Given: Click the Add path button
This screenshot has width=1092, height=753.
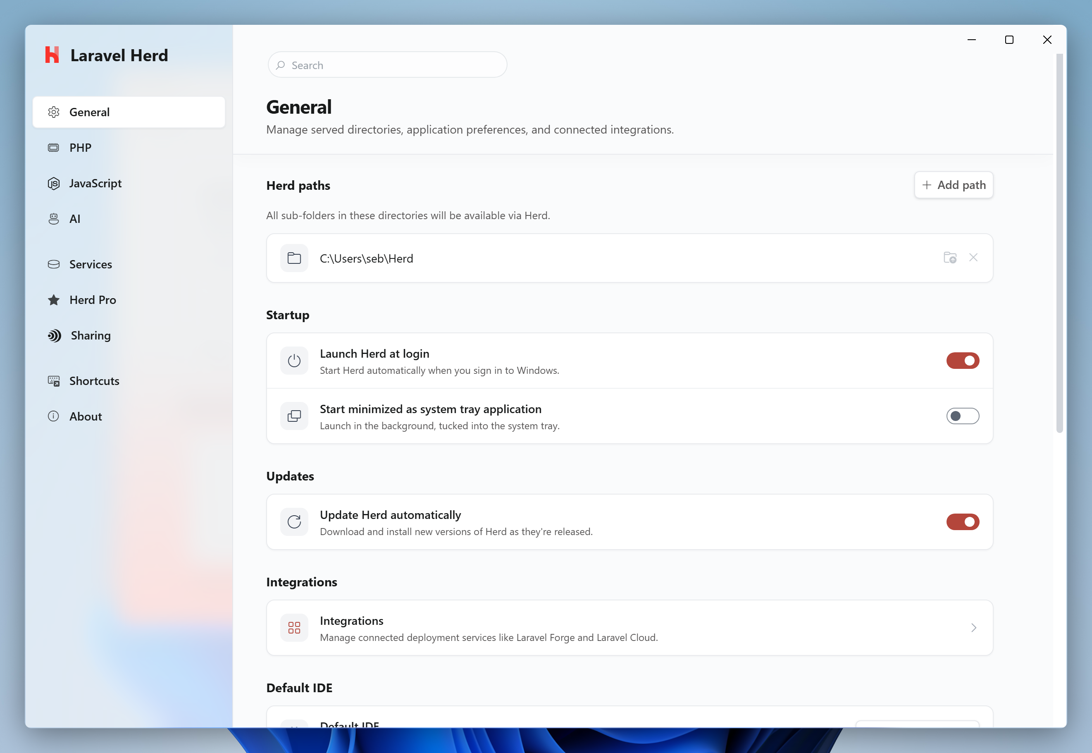Looking at the screenshot, I should 954,185.
